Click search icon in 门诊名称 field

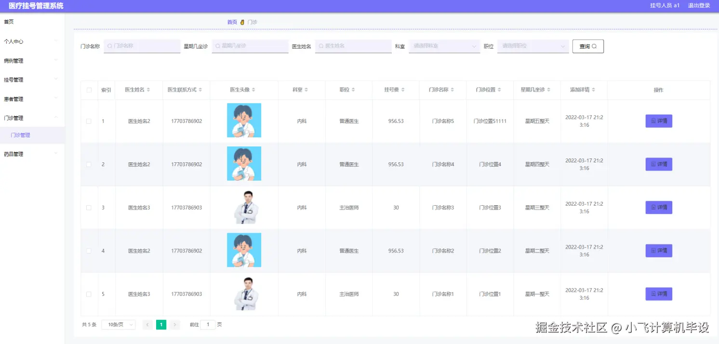109,46
